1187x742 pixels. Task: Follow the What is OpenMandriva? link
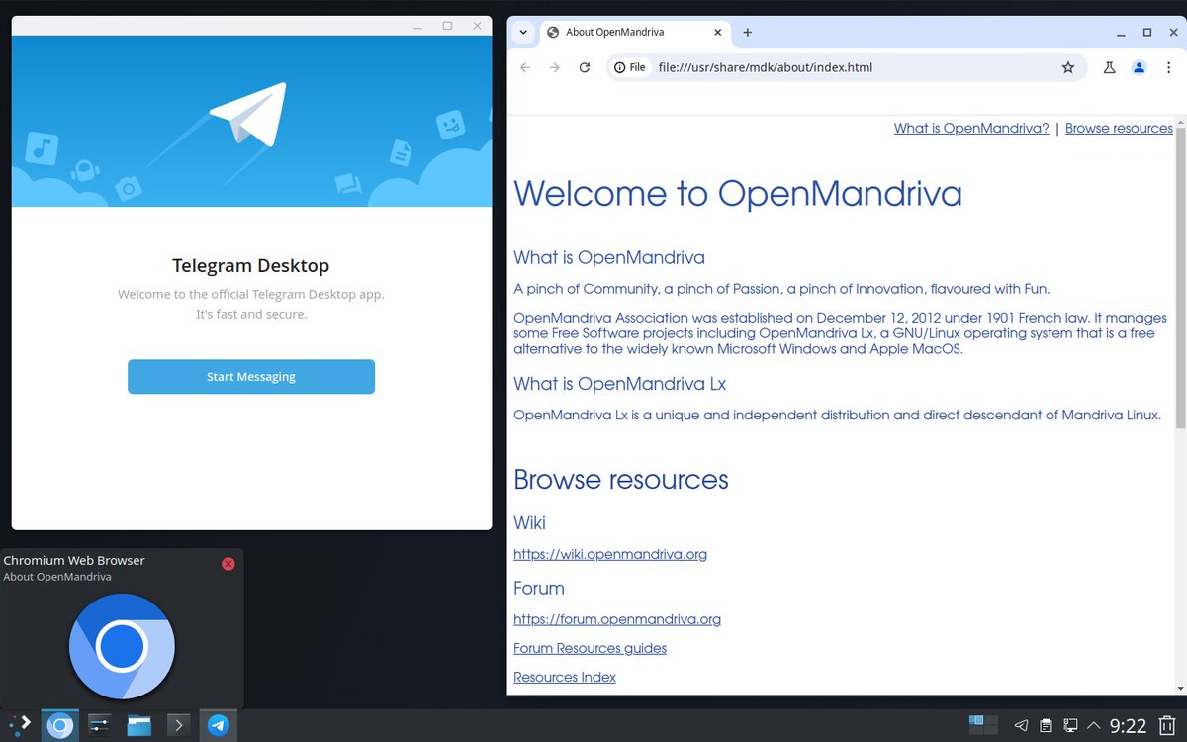[971, 128]
